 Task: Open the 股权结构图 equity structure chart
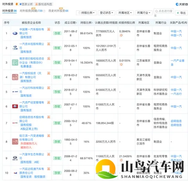(43, 4)
